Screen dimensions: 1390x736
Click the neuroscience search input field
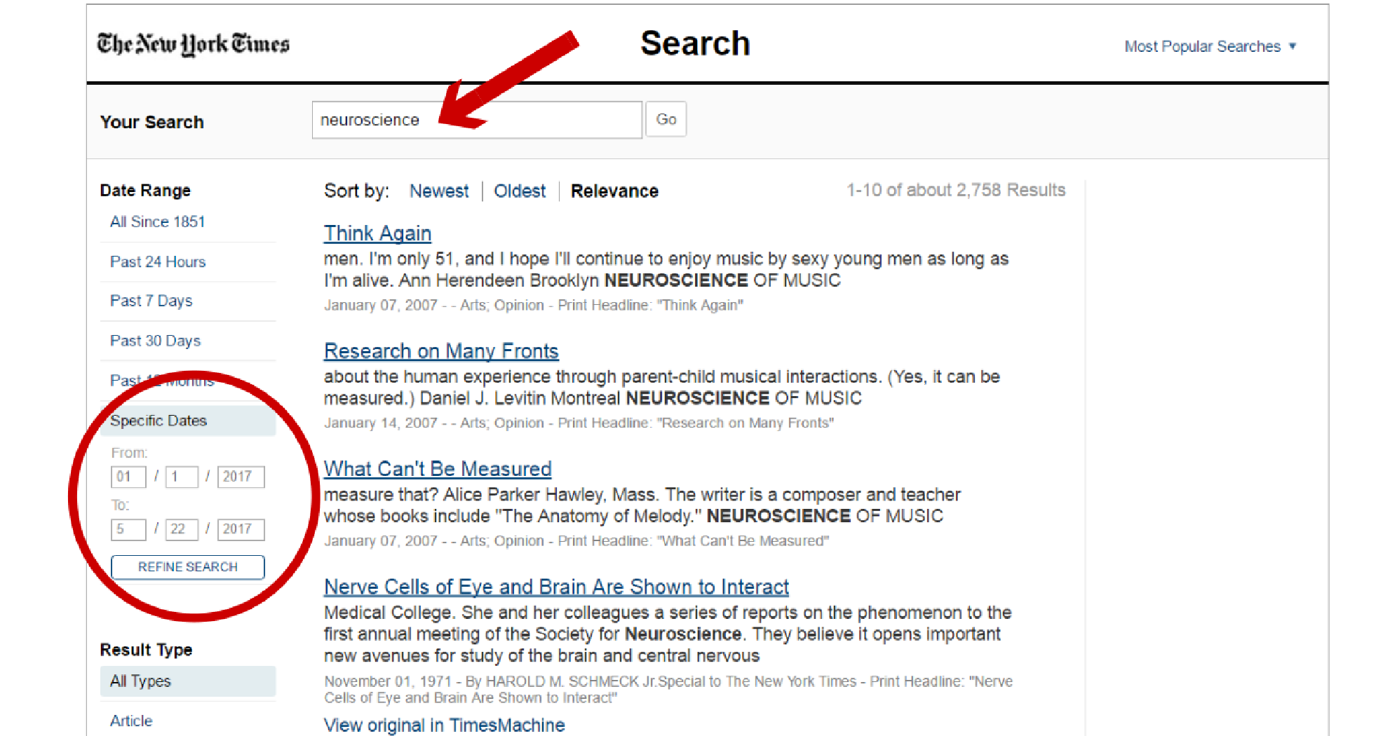click(477, 120)
